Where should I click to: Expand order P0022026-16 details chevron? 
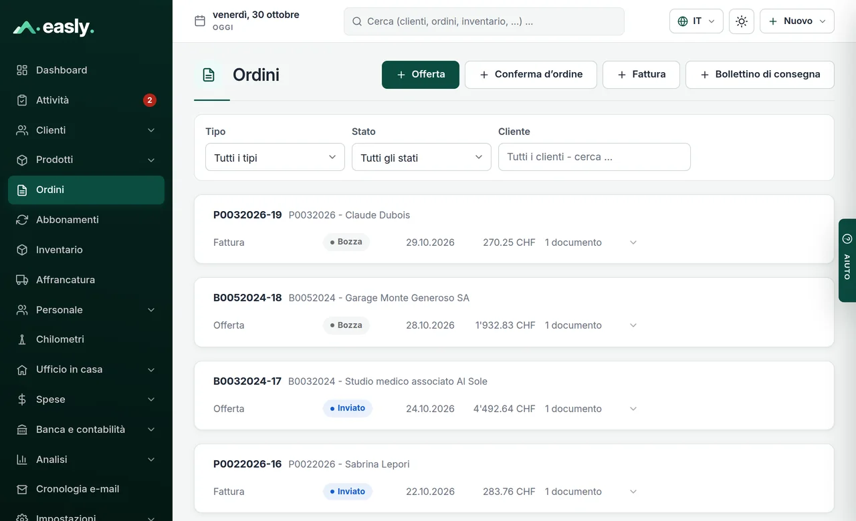[x=633, y=492]
